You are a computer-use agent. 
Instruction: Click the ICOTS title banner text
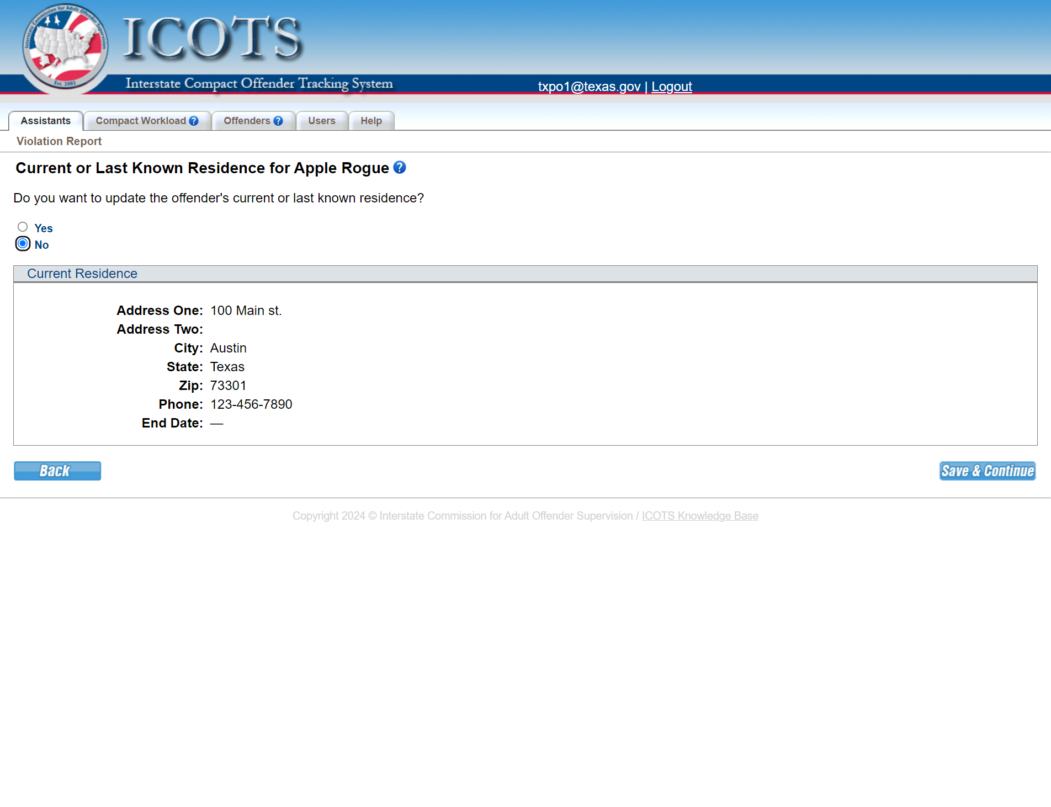pos(213,38)
